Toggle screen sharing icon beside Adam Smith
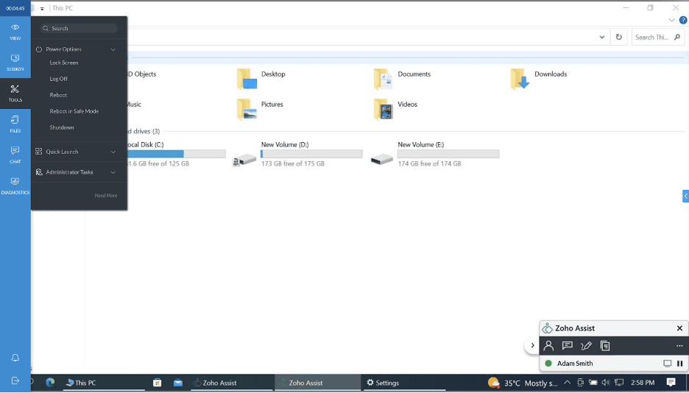This screenshot has width=689, height=393. tap(667, 363)
